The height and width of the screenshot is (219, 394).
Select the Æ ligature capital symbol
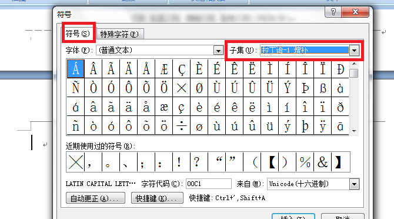click(x=164, y=69)
